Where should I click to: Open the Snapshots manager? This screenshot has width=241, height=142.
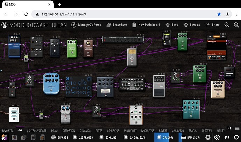pos(117,25)
